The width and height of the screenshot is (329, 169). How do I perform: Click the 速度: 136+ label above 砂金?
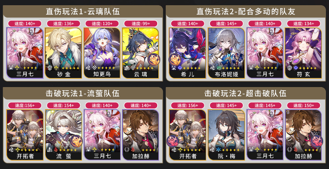coord(63,24)
